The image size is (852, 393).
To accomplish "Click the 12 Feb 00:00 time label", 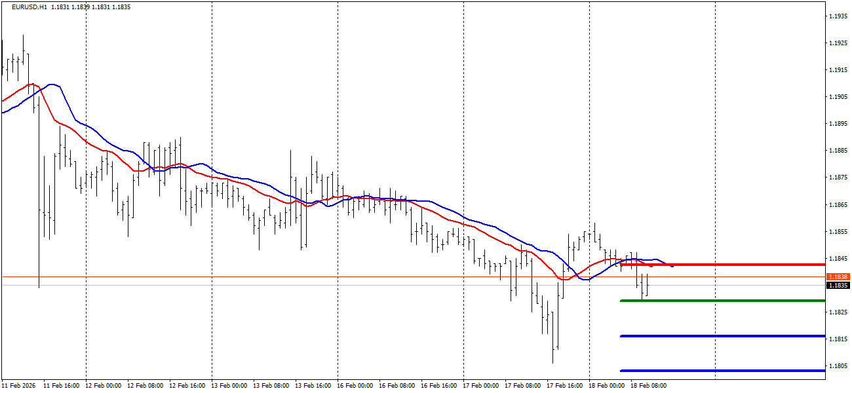I will [103, 386].
